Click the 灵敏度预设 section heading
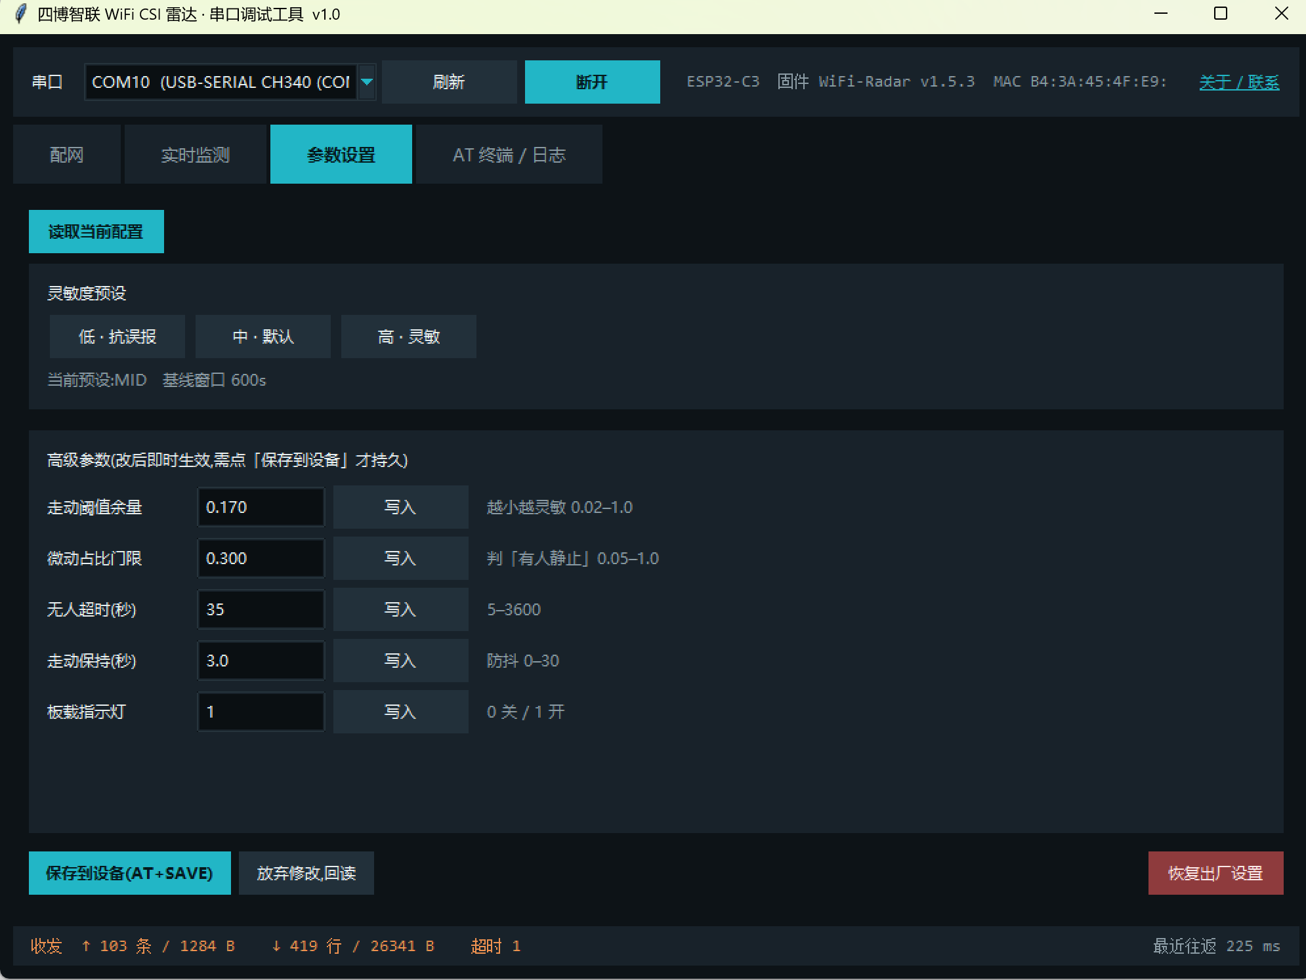Screen dimensions: 1306x980 coord(87,293)
